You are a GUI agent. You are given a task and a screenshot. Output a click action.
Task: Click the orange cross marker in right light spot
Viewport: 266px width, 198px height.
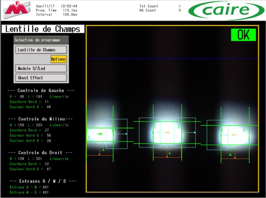point(234,135)
